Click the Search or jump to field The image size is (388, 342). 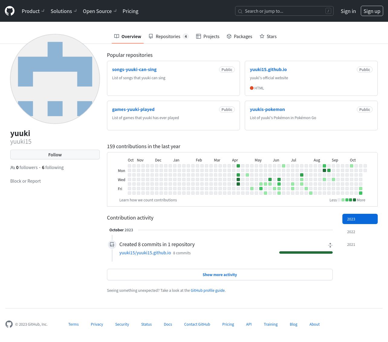284,11
